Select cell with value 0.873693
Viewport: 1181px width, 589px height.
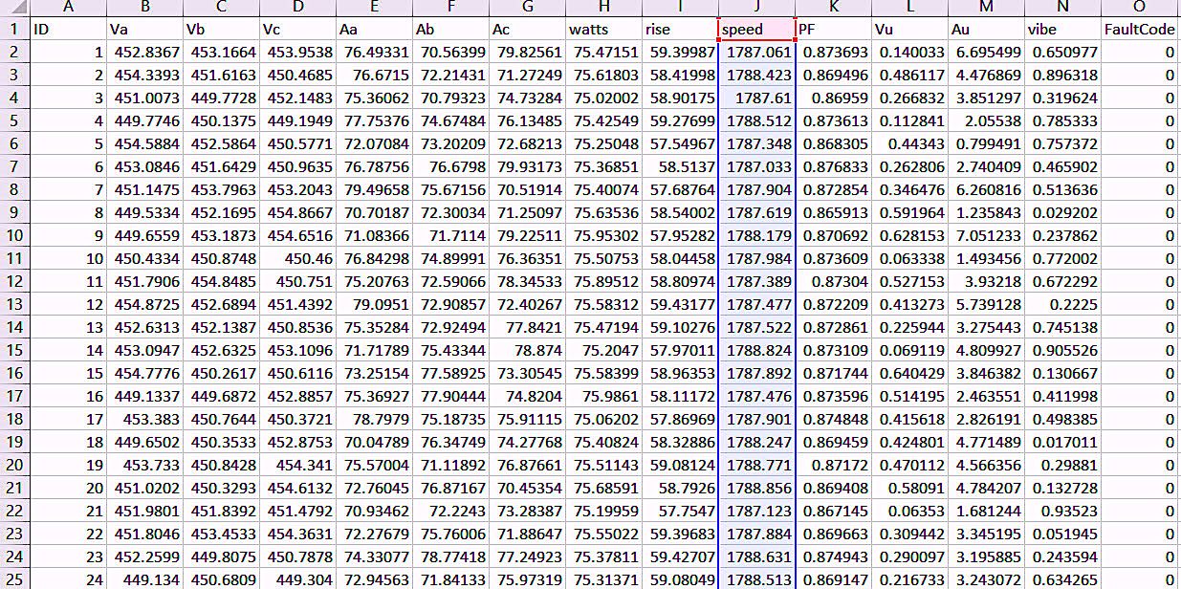click(833, 52)
